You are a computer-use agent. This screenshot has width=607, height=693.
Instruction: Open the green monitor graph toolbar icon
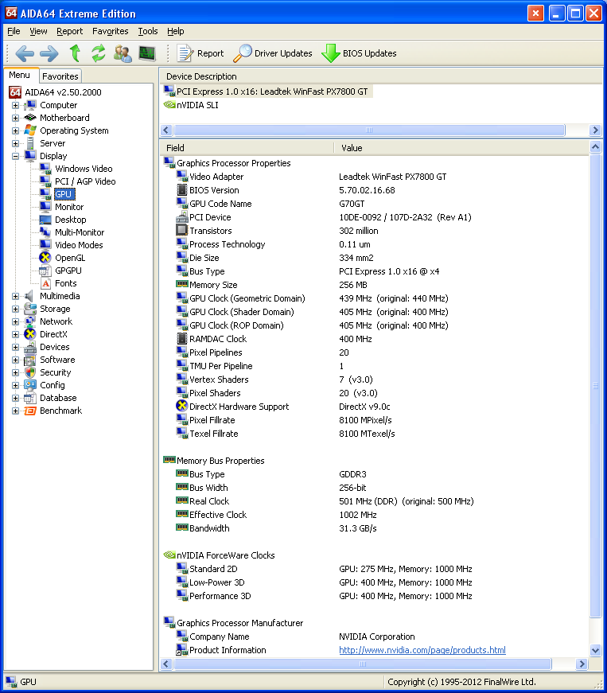(146, 53)
